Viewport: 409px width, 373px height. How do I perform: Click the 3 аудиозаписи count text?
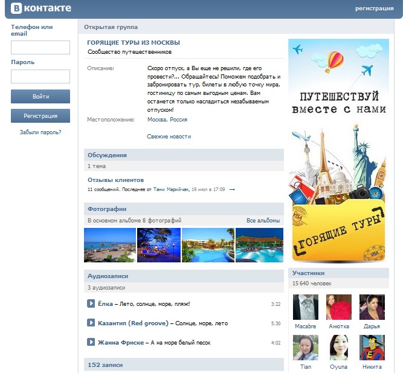[106, 288]
